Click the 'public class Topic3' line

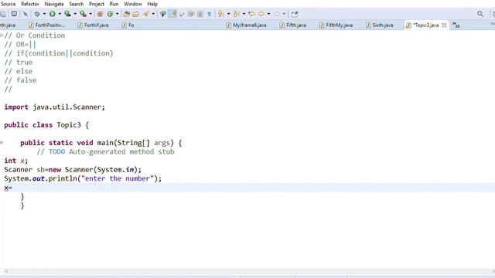[x=46, y=125]
